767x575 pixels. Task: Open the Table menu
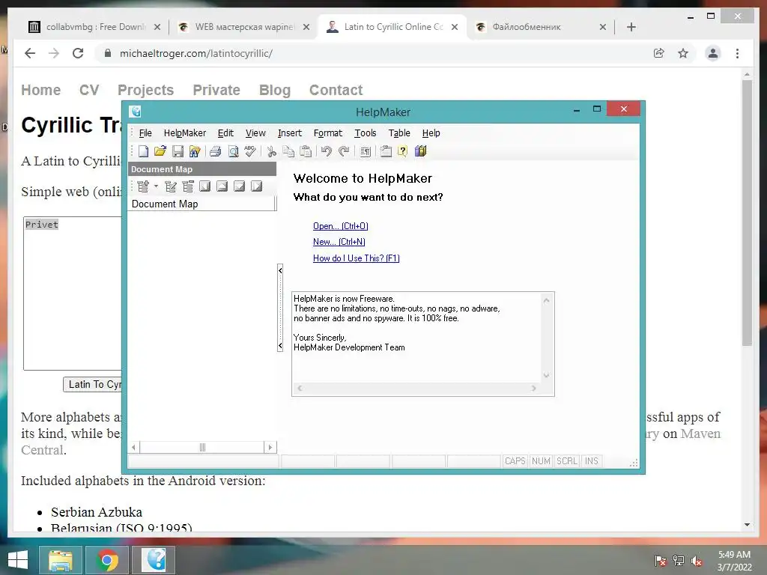click(x=399, y=133)
